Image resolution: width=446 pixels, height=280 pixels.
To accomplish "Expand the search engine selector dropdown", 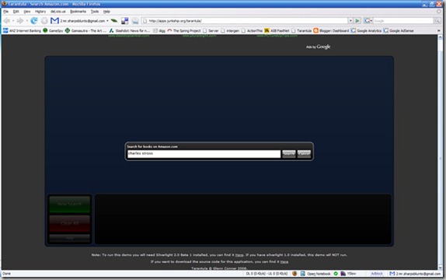I will click(x=371, y=21).
